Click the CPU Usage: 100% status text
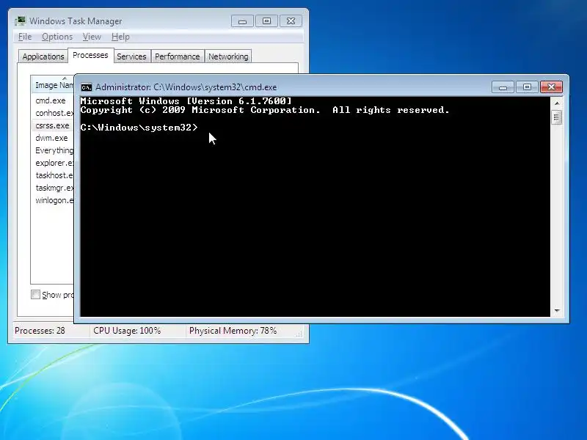The height and width of the screenshot is (440, 587). coord(127,331)
